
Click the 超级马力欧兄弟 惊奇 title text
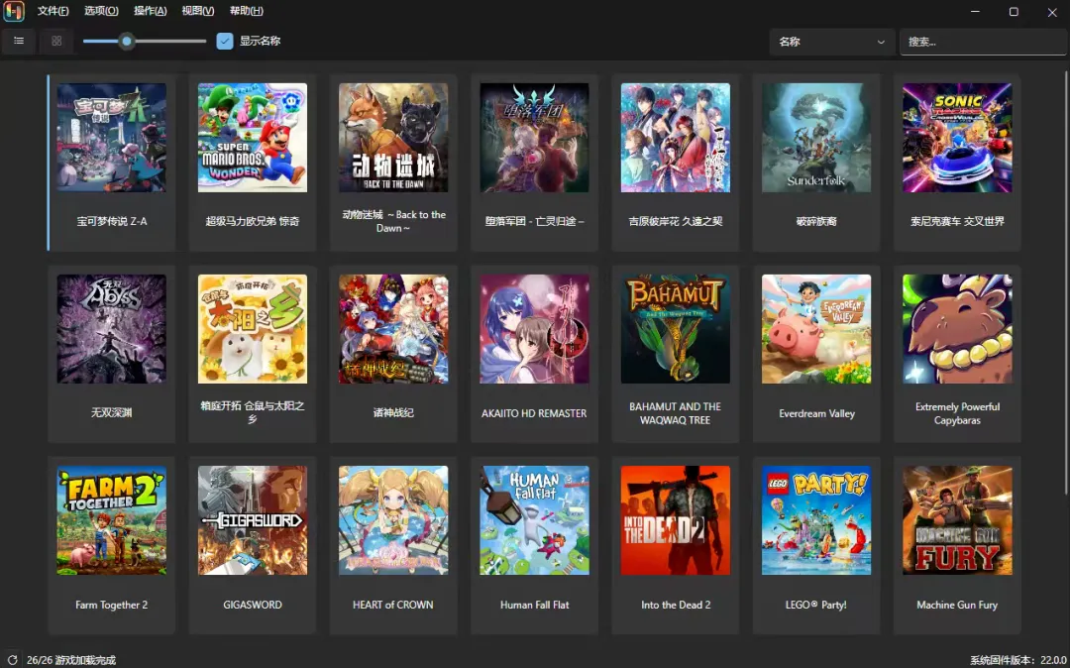click(x=253, y=221)
